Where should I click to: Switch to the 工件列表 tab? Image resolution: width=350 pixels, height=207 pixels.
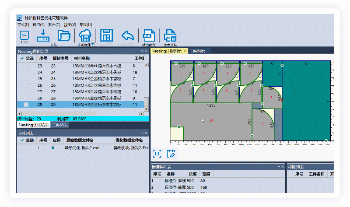click(x=60, y=125)
